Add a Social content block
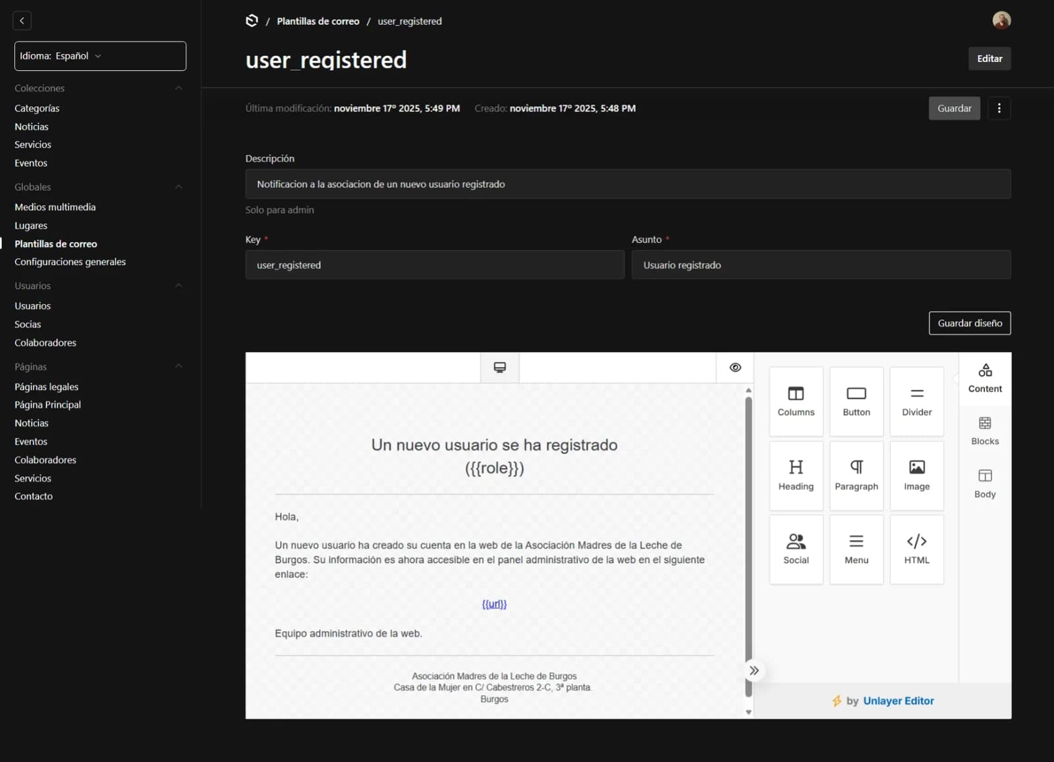The height and width of the screenshot is (762, 1054). coord(796,549)
